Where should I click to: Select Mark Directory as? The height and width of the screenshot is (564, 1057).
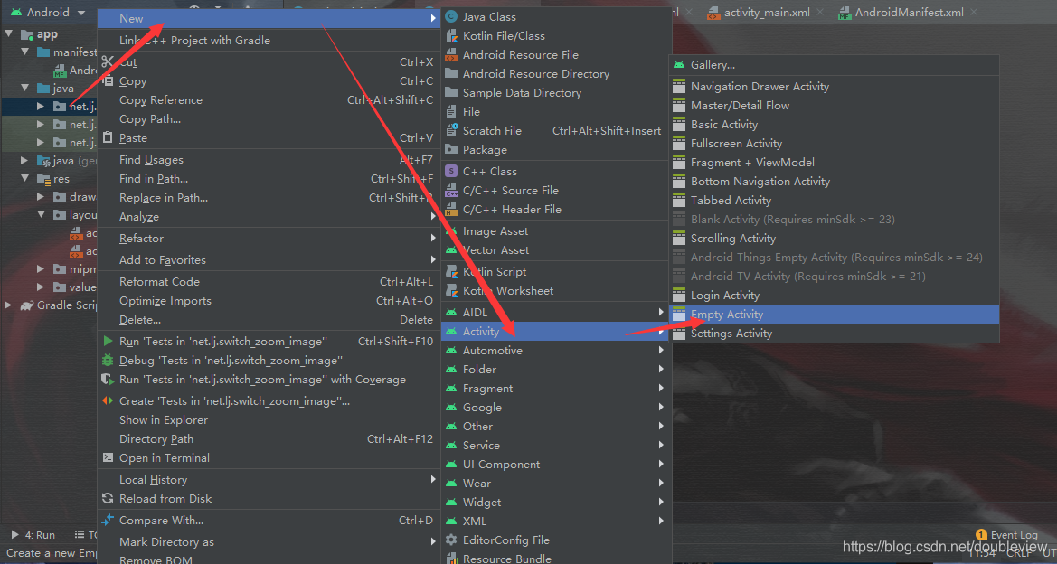(269, 541)
